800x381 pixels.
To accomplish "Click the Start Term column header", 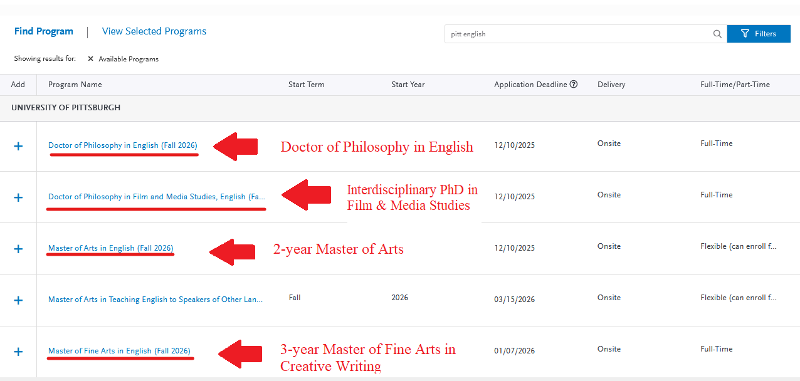I will (306, 85).
